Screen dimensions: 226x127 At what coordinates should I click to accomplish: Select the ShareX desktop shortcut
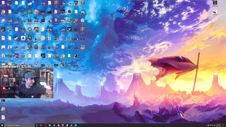83,48
